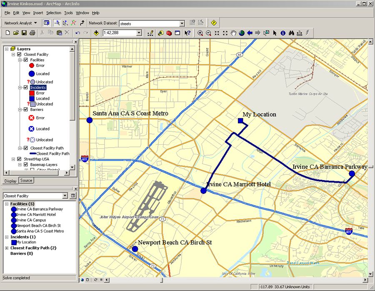Paste with the clipboard icon
375x291 pixels.
click(59, 33)
